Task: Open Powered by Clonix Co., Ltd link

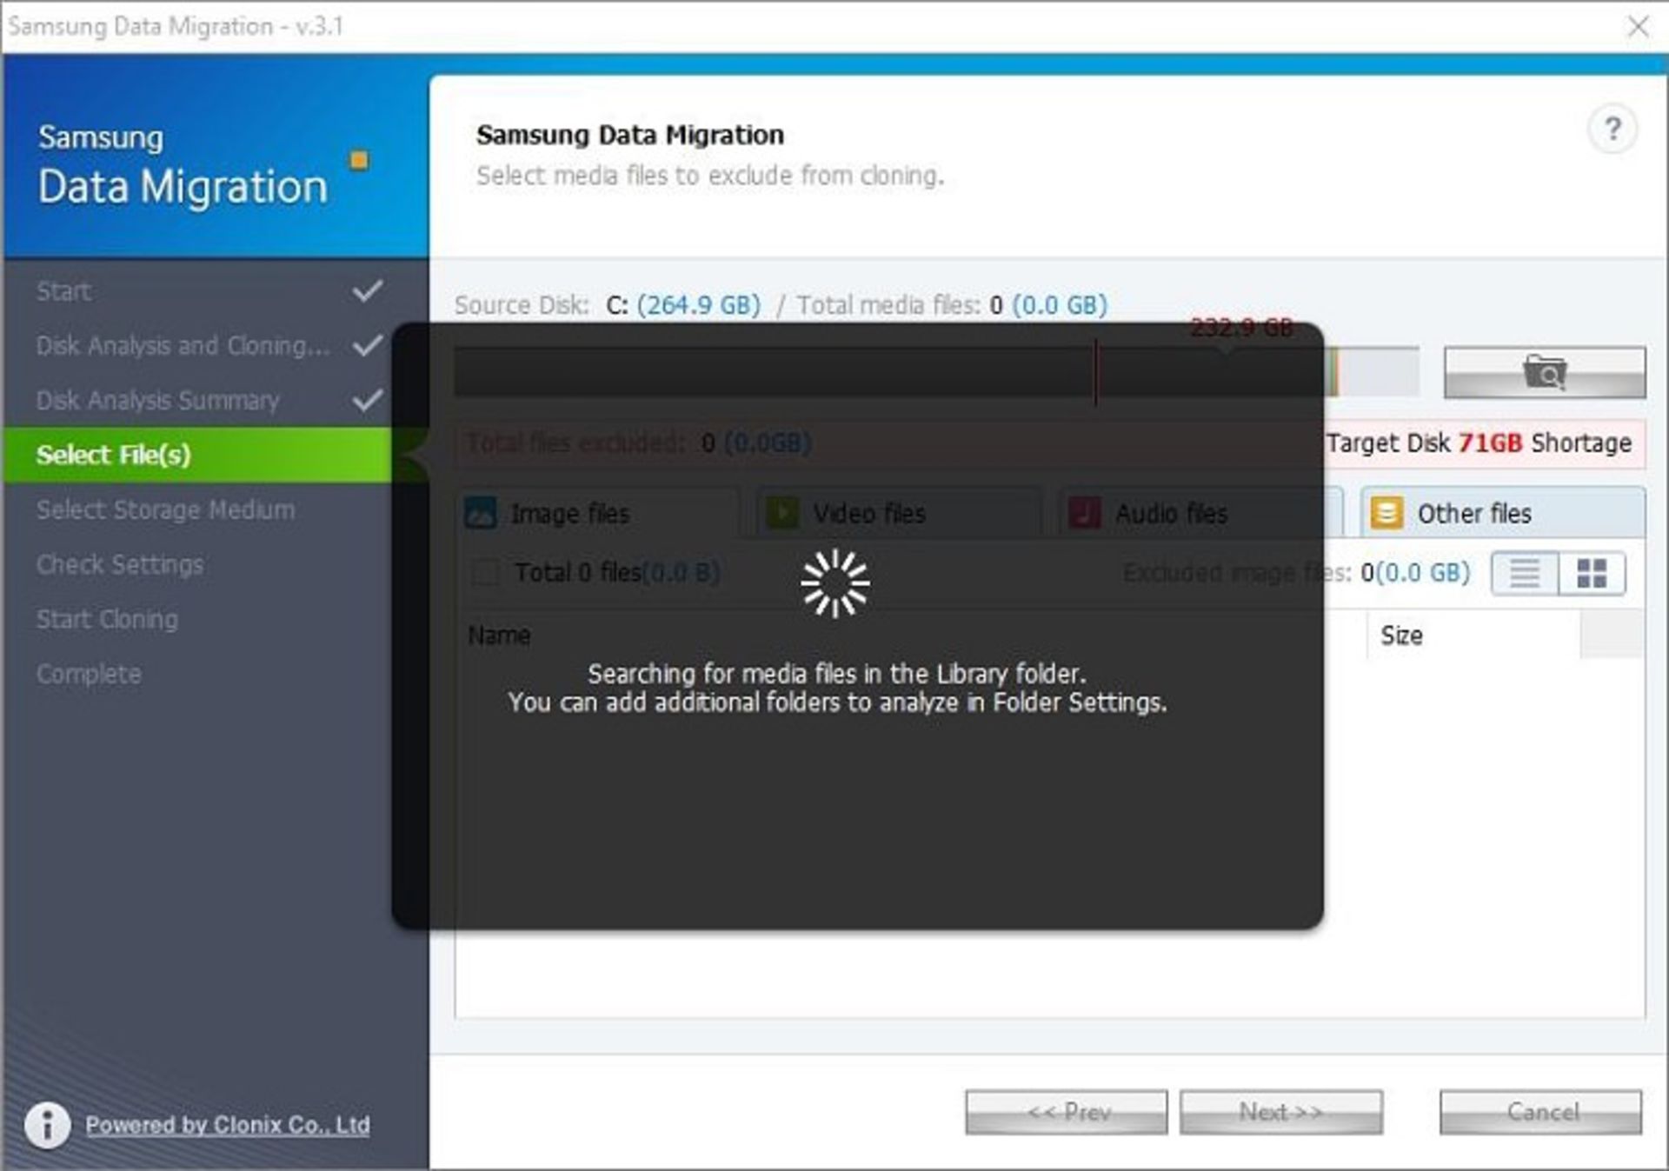Action: coord(228,1125)
